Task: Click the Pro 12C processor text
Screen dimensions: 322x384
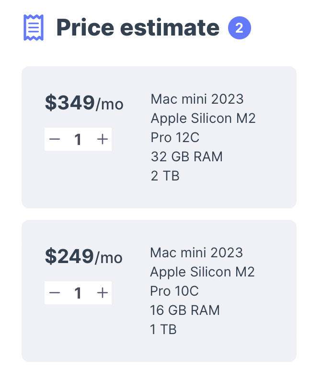Action: click(x=175, y=137)
